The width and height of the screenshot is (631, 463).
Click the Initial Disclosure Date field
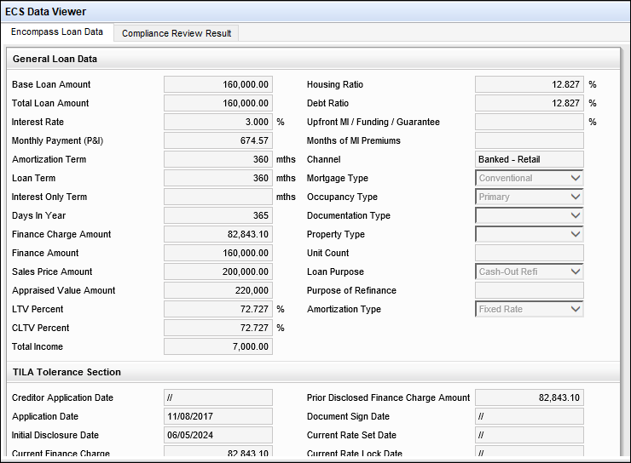218,435
